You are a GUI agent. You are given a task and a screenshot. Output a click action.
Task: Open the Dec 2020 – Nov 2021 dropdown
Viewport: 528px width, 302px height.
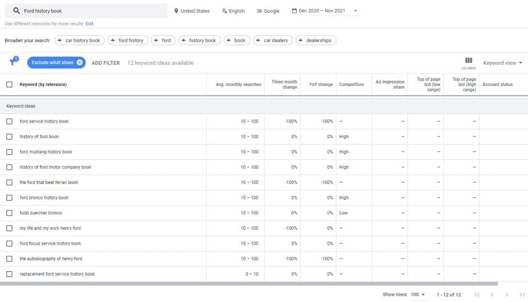point(355,11)
